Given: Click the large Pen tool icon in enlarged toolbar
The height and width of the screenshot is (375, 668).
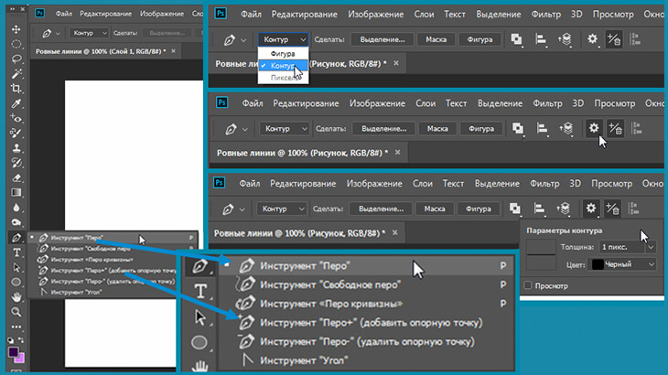Looking at the screenshot, I should tap(199, 267).
